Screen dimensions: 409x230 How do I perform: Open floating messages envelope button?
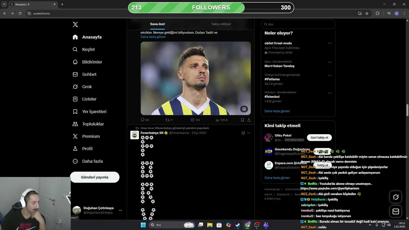[396, 211]
